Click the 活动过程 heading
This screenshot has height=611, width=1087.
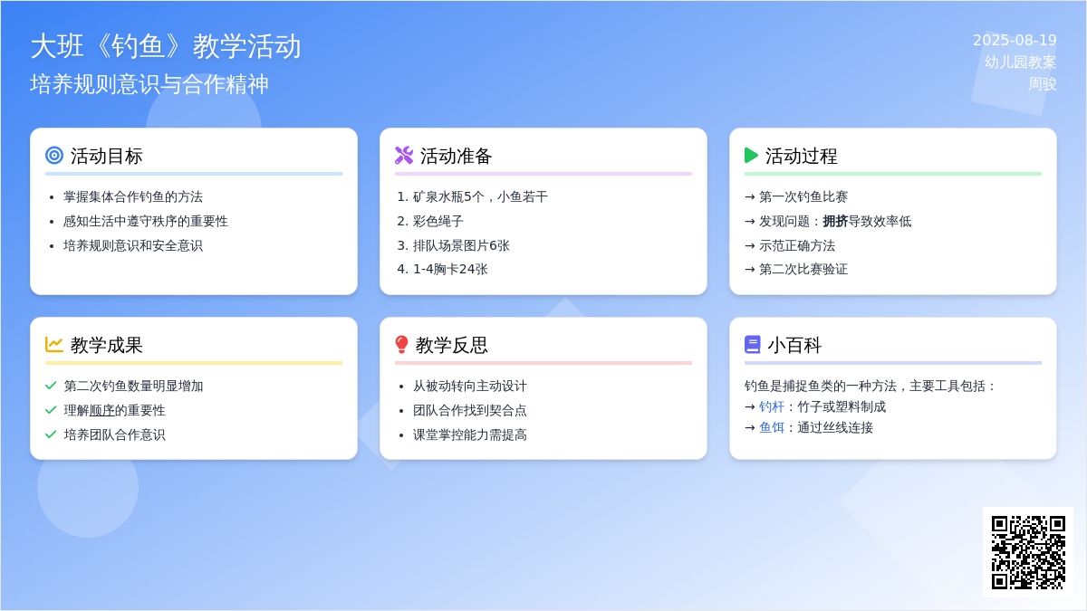coord(802,156)
